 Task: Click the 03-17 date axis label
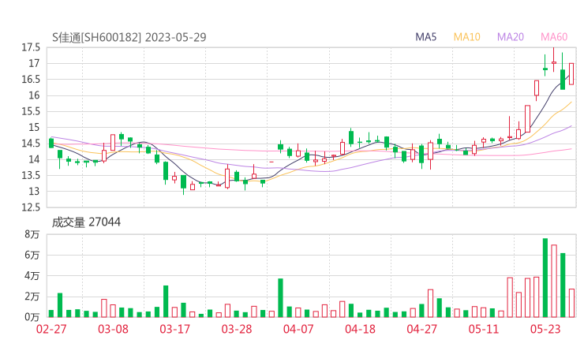(x=174, y=329)
